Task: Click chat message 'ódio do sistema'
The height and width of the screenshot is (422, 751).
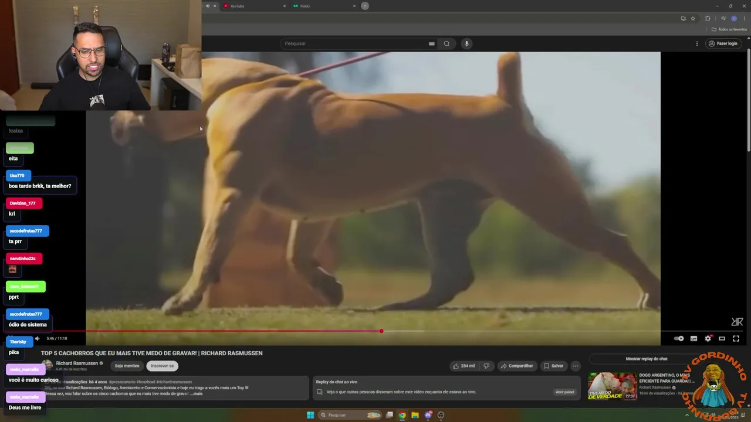Action: click(x=28, y=325)
